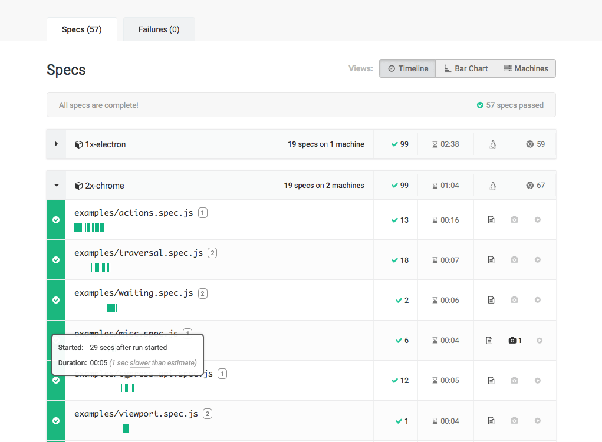Toggle the passed status badge on waiting.spec.js
The height and width of the screenshot is (442, 602).
point(55,299)
